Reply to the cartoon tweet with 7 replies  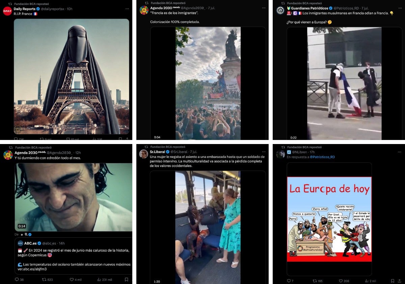pos(289,281)
